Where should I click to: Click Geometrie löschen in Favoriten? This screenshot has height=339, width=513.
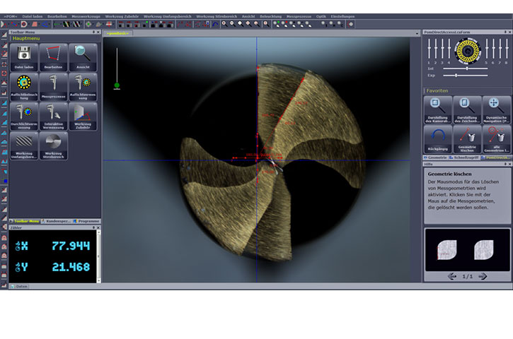coord(467,136)
